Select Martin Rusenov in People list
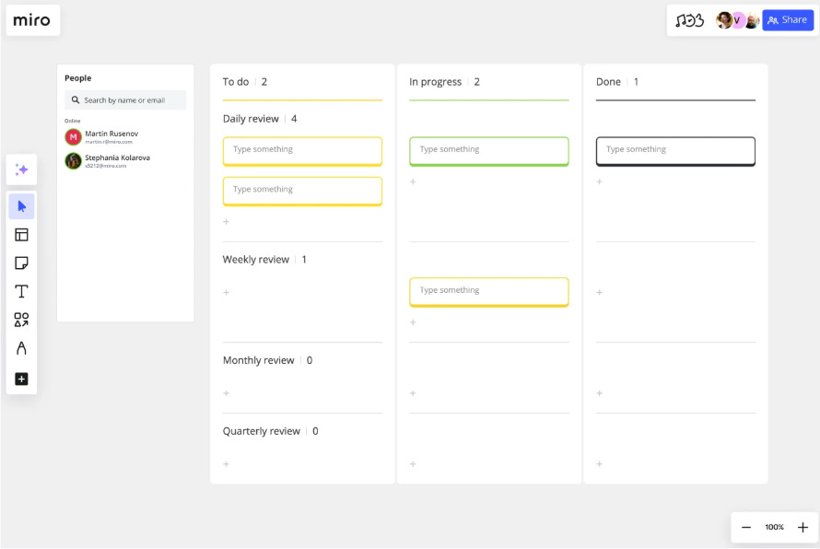This screenshot has width=820, height=549. point(125,137)
